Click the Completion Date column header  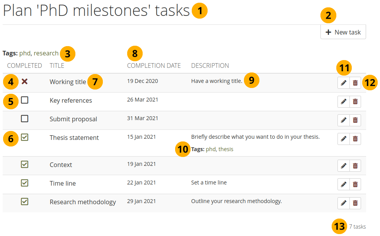[154, 65]
